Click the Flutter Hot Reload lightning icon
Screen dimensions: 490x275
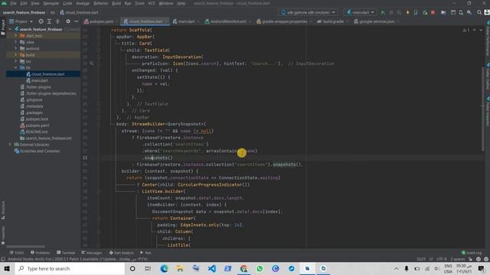pyautogui.click(x=407, y=12)
